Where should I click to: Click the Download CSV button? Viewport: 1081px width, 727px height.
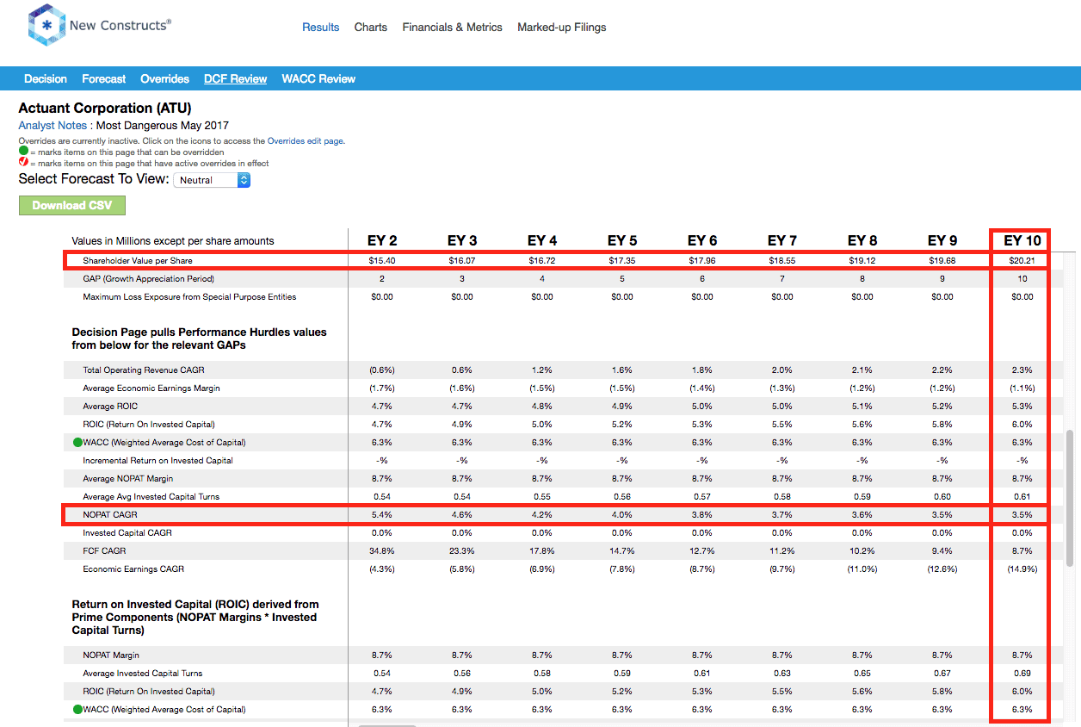coord(72,205)
